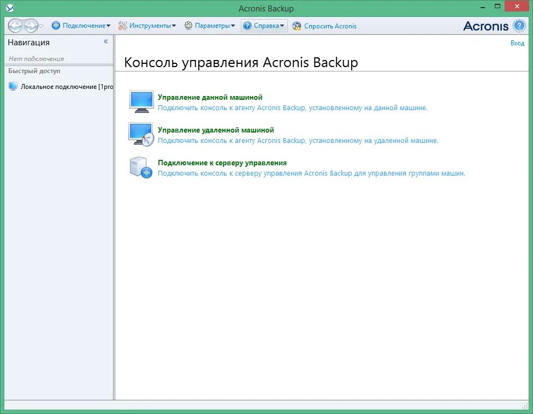Image resolution: width=533 pixels, height=414 pixels.
Task: Close the Acronis Backup window
Action: (x=517, y=7)
